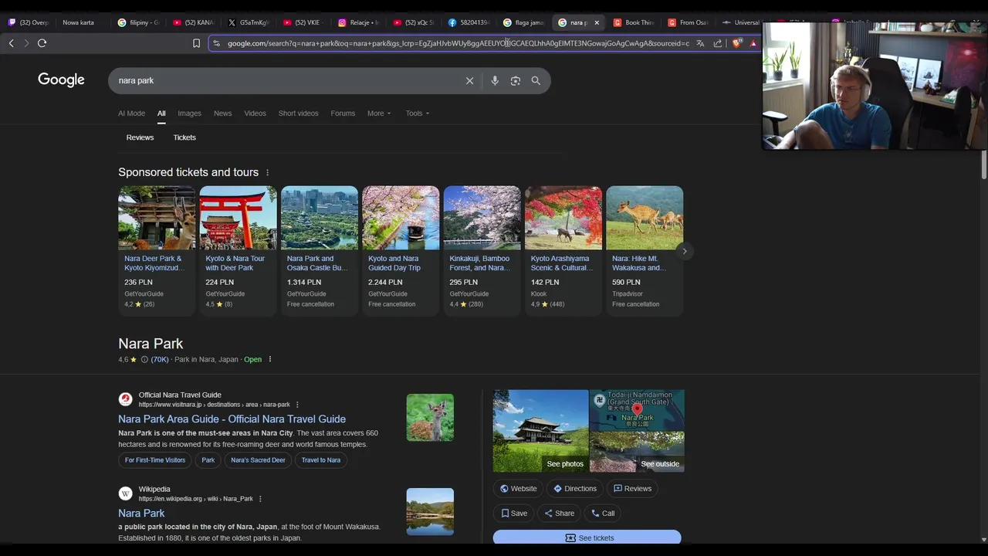The width and height of the screenshot is (988, 556).
Task: Open options menu for visitnara.jp result
Action: pyautogui.click(x=297, y=405)
